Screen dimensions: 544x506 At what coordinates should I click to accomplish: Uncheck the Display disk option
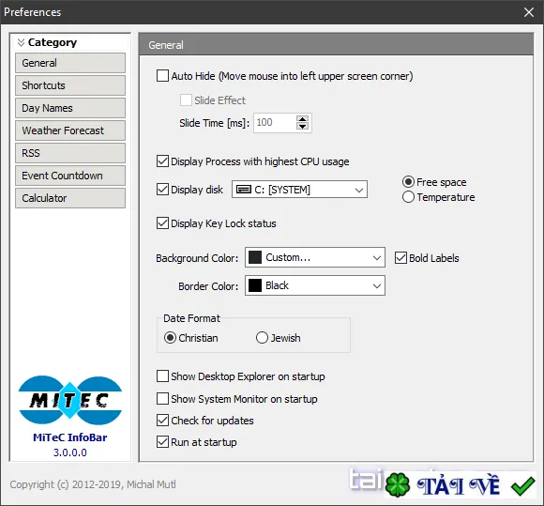click(x=162, y=190)
